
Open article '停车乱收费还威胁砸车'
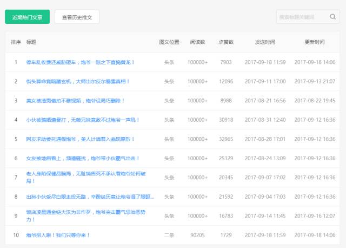click(x=80, y=62)
